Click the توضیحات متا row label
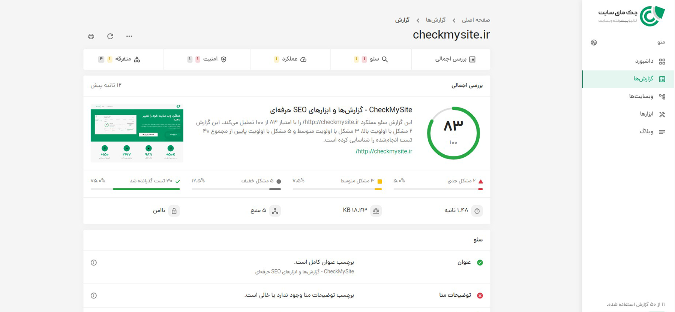Screen dimensions: 675x312 pos(455,295)
